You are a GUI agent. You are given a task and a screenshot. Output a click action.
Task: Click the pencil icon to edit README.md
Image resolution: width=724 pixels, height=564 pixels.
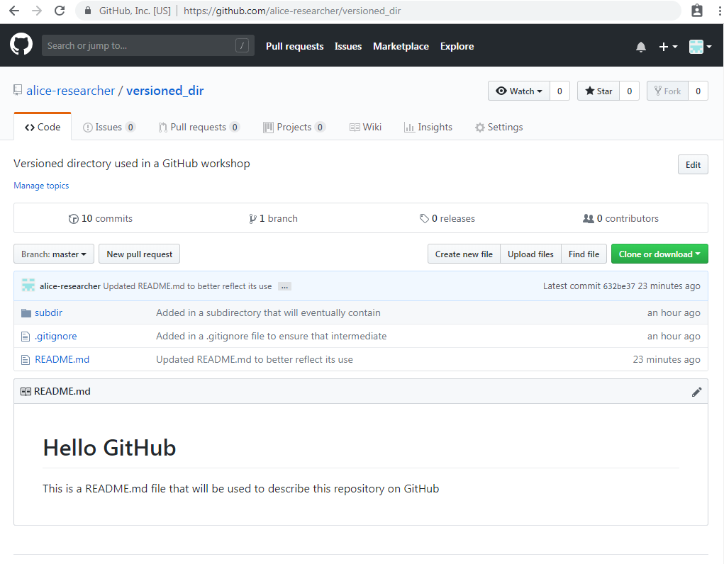pyautogui.click(x=697, y=391)
